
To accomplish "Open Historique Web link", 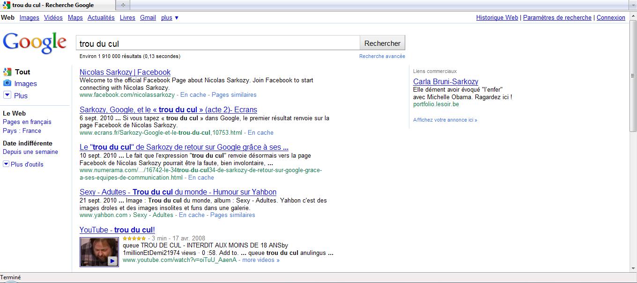I will pos(497,18).
